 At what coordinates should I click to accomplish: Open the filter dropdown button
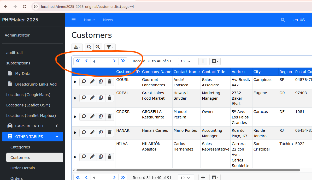pos(110,47)
